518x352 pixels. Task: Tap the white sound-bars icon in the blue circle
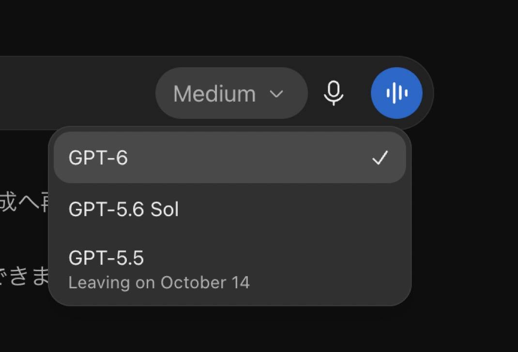click(x=397, y=93)
